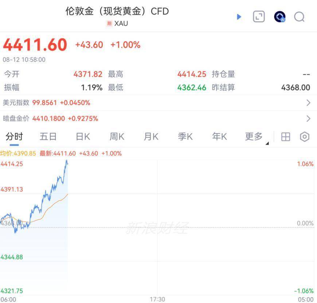Expand the 暗盘金价 row chevron
This screenshot has height=303, width=317.
click(308, 119)
